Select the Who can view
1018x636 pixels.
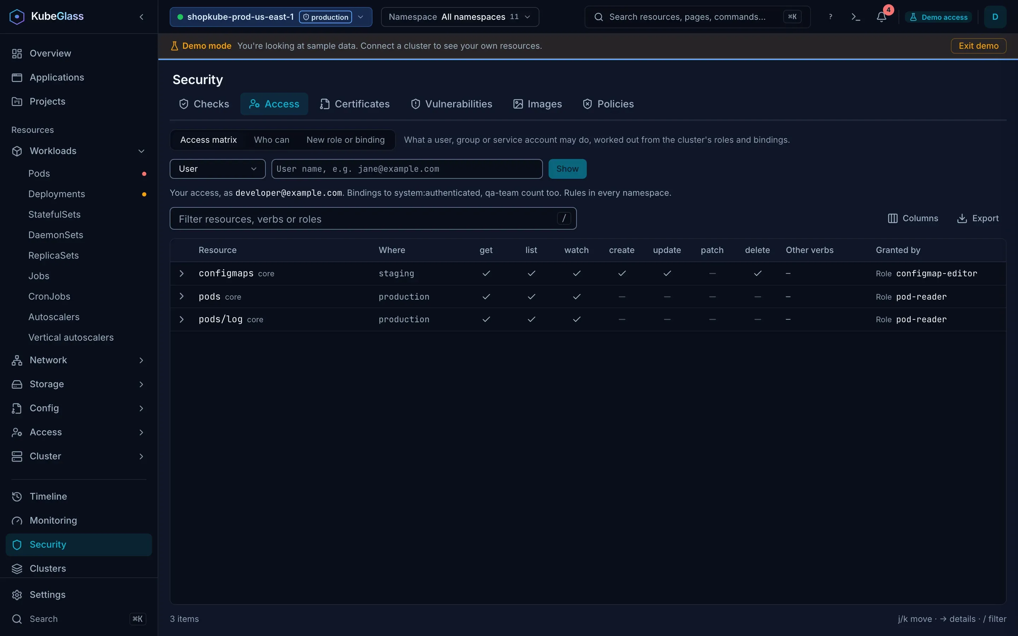[x=272, y=140]
